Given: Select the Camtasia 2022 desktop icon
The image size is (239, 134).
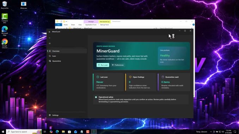Looking at the screenshot, I should pyautogui.click(x=5, y=18).
